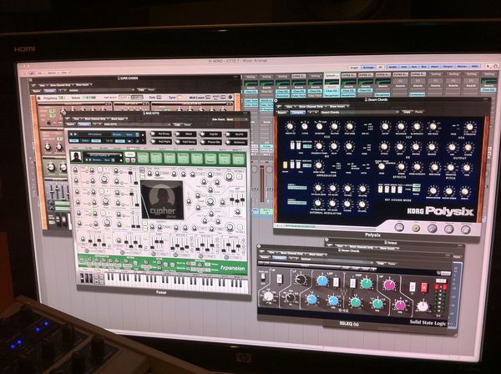Select the Arrange tab in mixer top bar
This screenshot has width=501, height=374.
368,68
